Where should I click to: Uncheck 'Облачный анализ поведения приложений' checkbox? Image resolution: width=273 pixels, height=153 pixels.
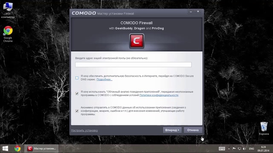(x=77, y=93)
